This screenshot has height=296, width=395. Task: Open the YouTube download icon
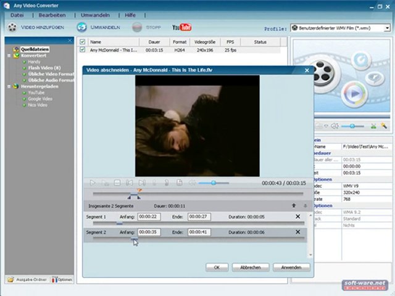pos(181,28)
